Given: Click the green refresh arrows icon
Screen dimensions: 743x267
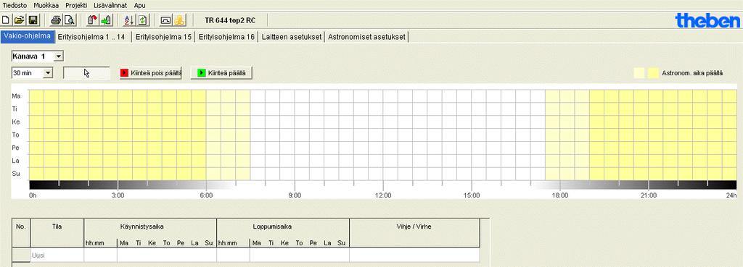Looking at the screenshot, I should (x=143, y=20).
